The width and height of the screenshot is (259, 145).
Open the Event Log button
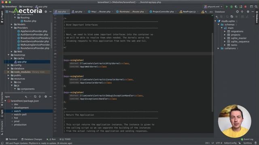(x=247, y=139)
